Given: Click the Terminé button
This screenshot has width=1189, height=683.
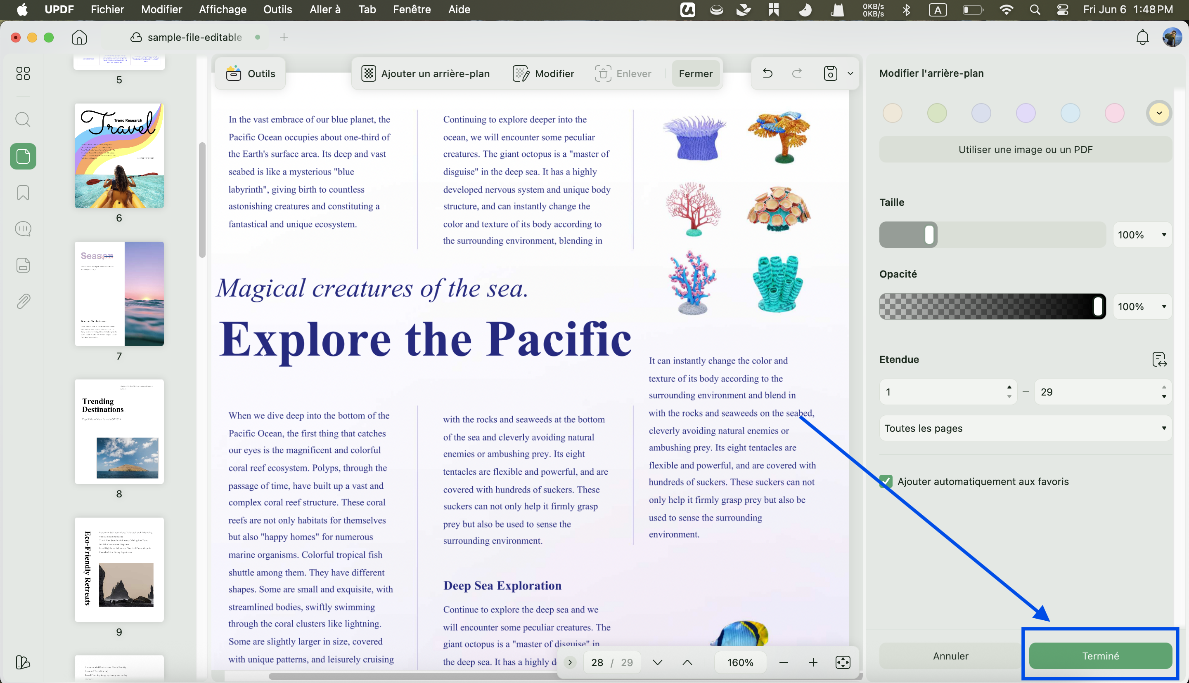Looking at the screenshot, I should pyautogui.click(x=1100, y=656).
